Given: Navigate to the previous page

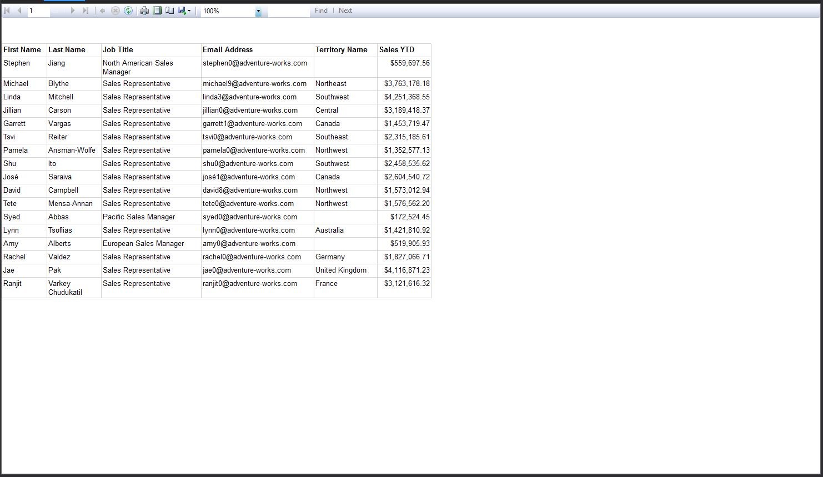Looking at the screenshot, I should coord(19,10).
